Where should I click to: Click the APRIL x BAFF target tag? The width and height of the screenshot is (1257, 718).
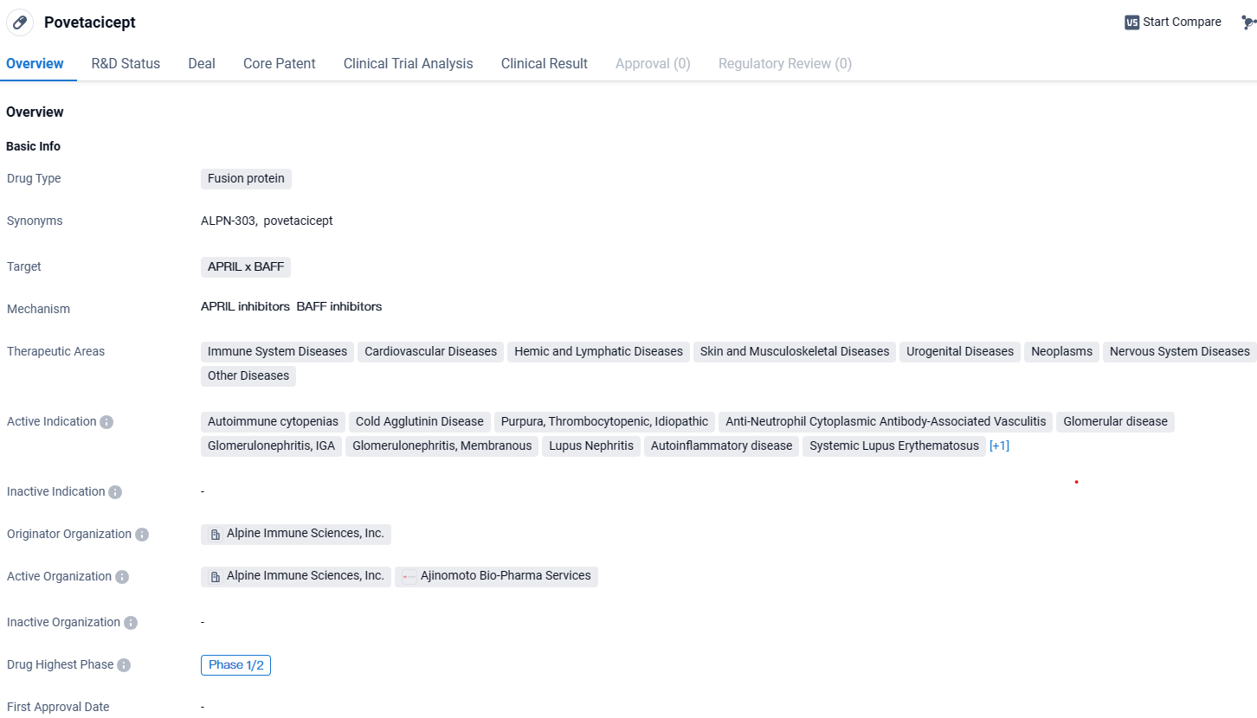(246, 267)
